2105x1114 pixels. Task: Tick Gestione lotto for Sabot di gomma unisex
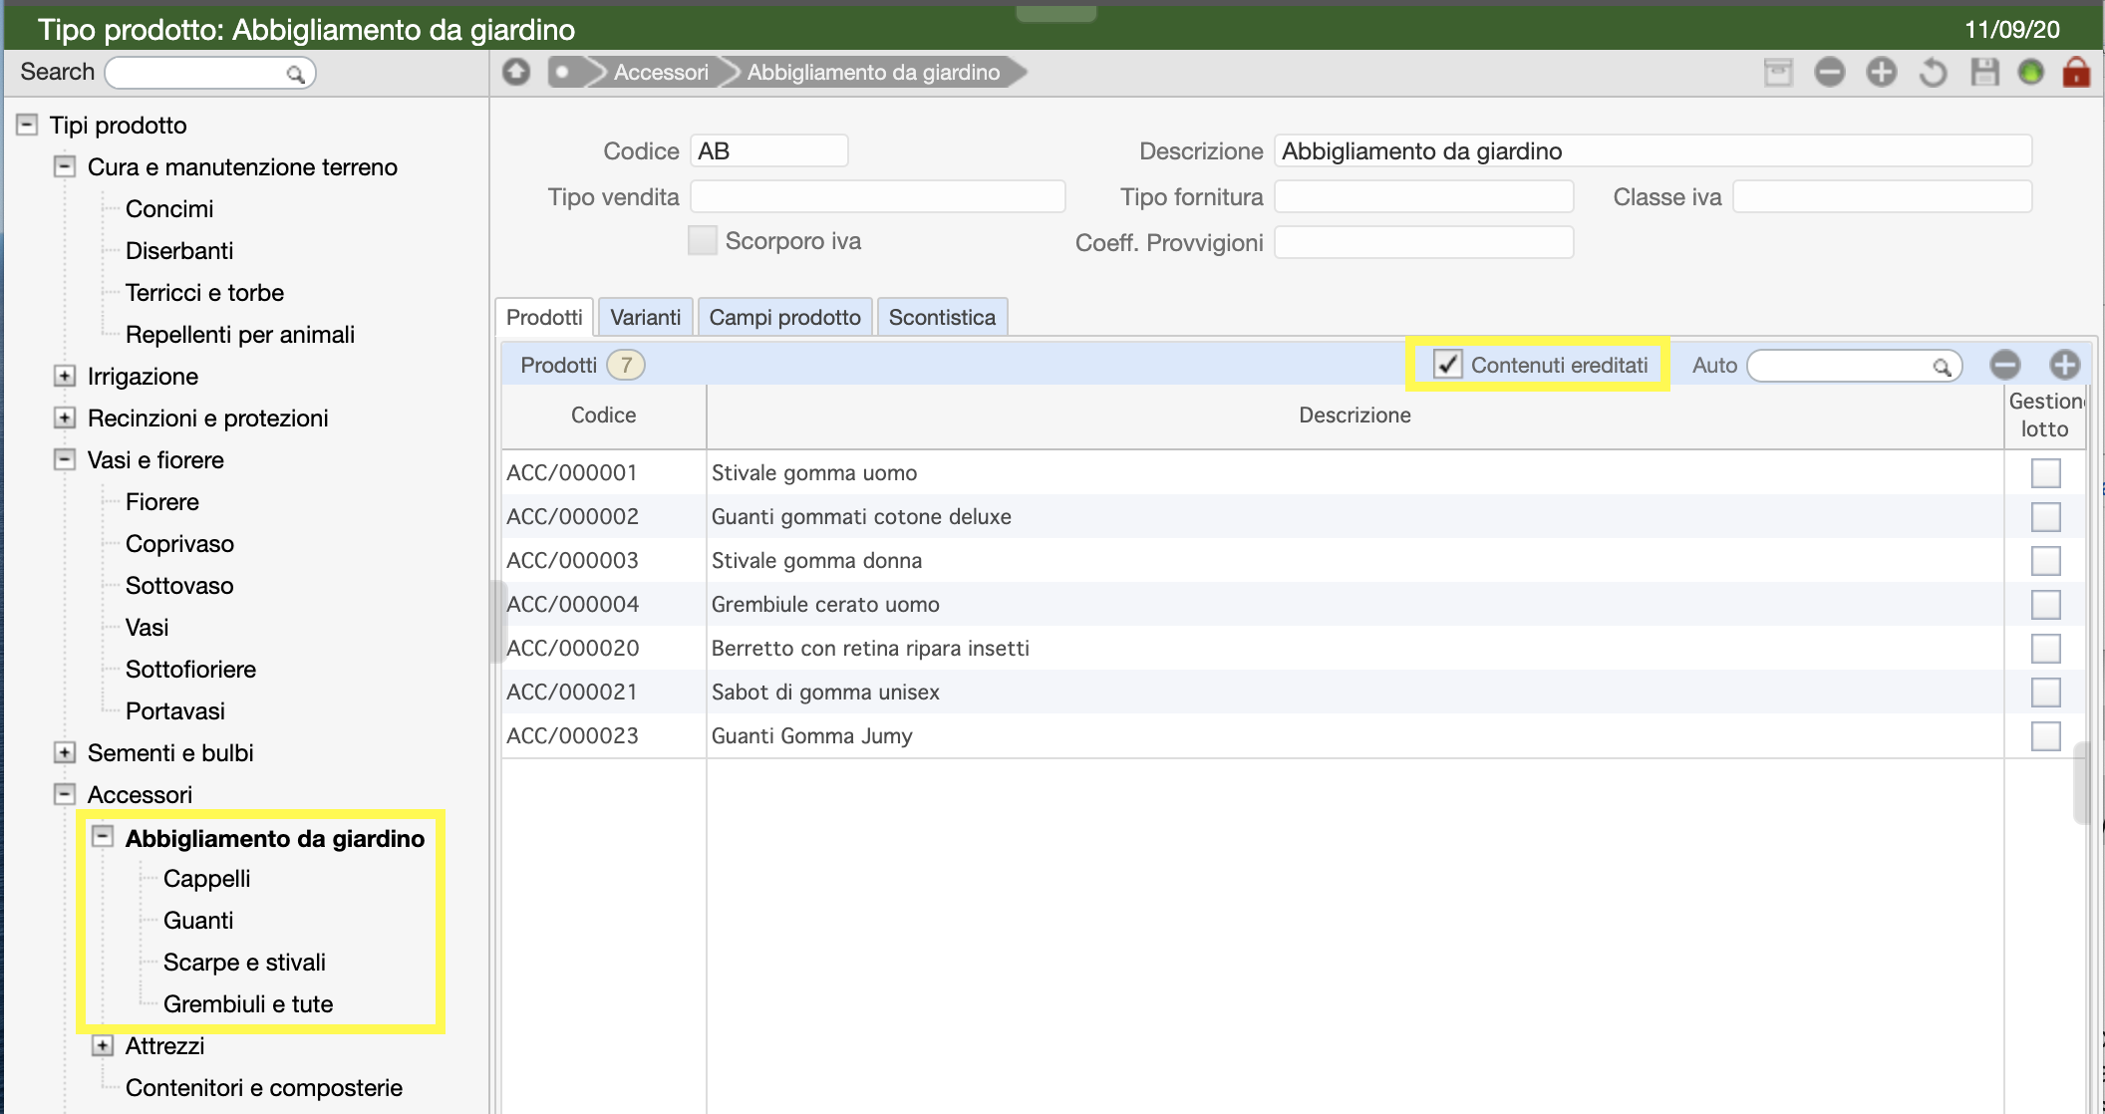coord(2046,692)
